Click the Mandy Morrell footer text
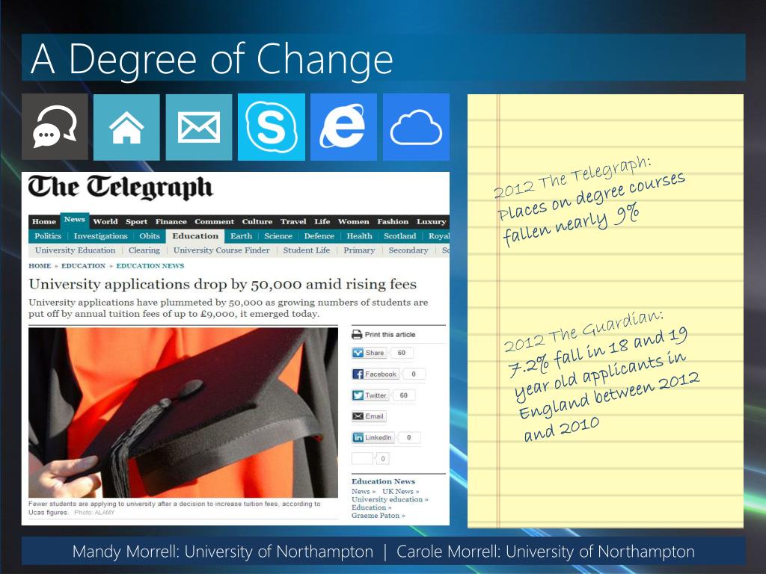Viewport: 766px width, 574px height. [223, 552]
